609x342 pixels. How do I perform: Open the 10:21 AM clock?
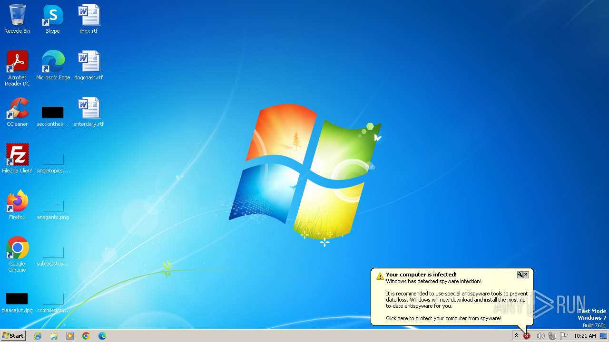click(585, 336)
